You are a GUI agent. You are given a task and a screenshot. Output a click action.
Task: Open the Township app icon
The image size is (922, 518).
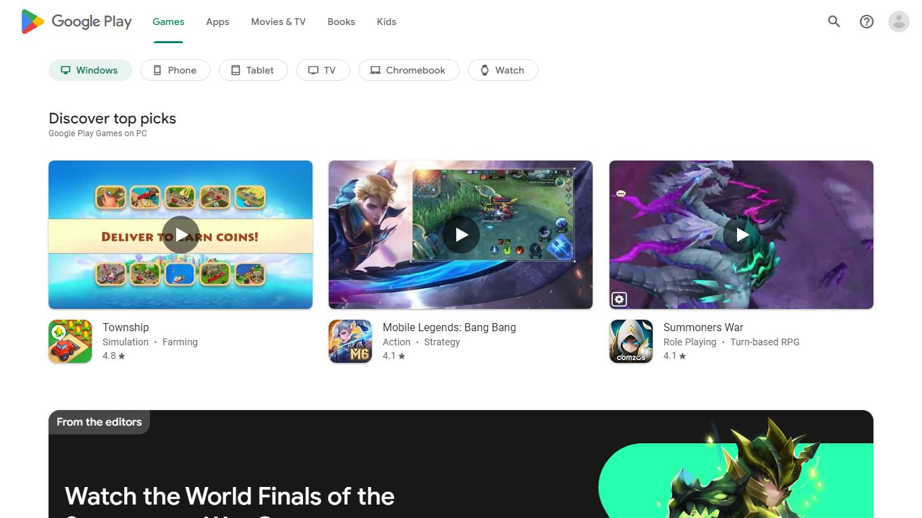[70, 341]
